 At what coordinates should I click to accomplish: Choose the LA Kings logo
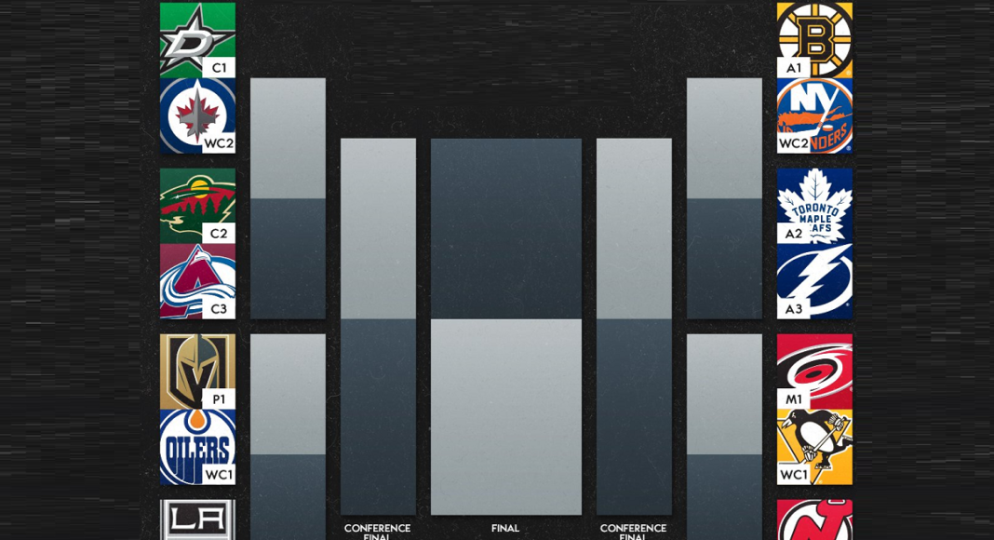click(x=198, y=520)
